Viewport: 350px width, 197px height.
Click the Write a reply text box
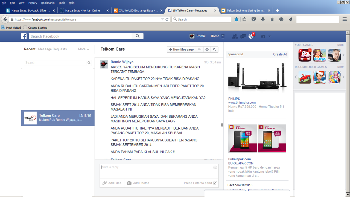coord(159,171)
